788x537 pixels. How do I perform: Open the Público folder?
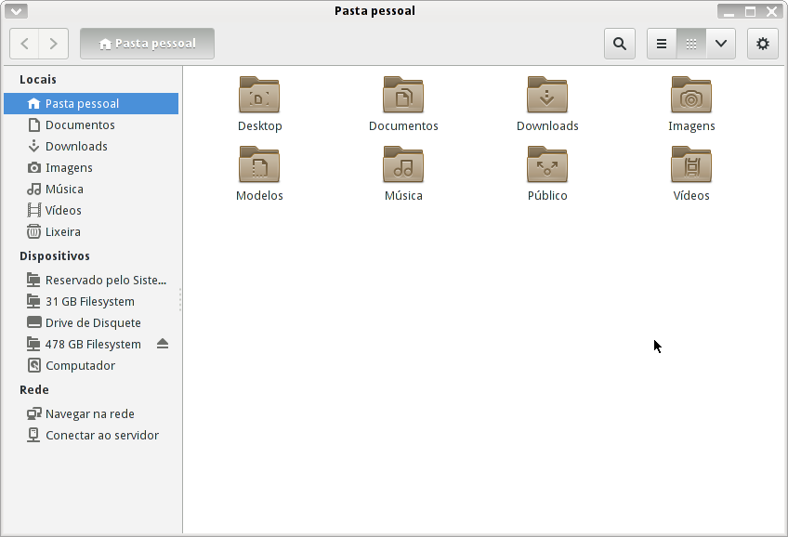pyautogui.click(x=547, y=165)
